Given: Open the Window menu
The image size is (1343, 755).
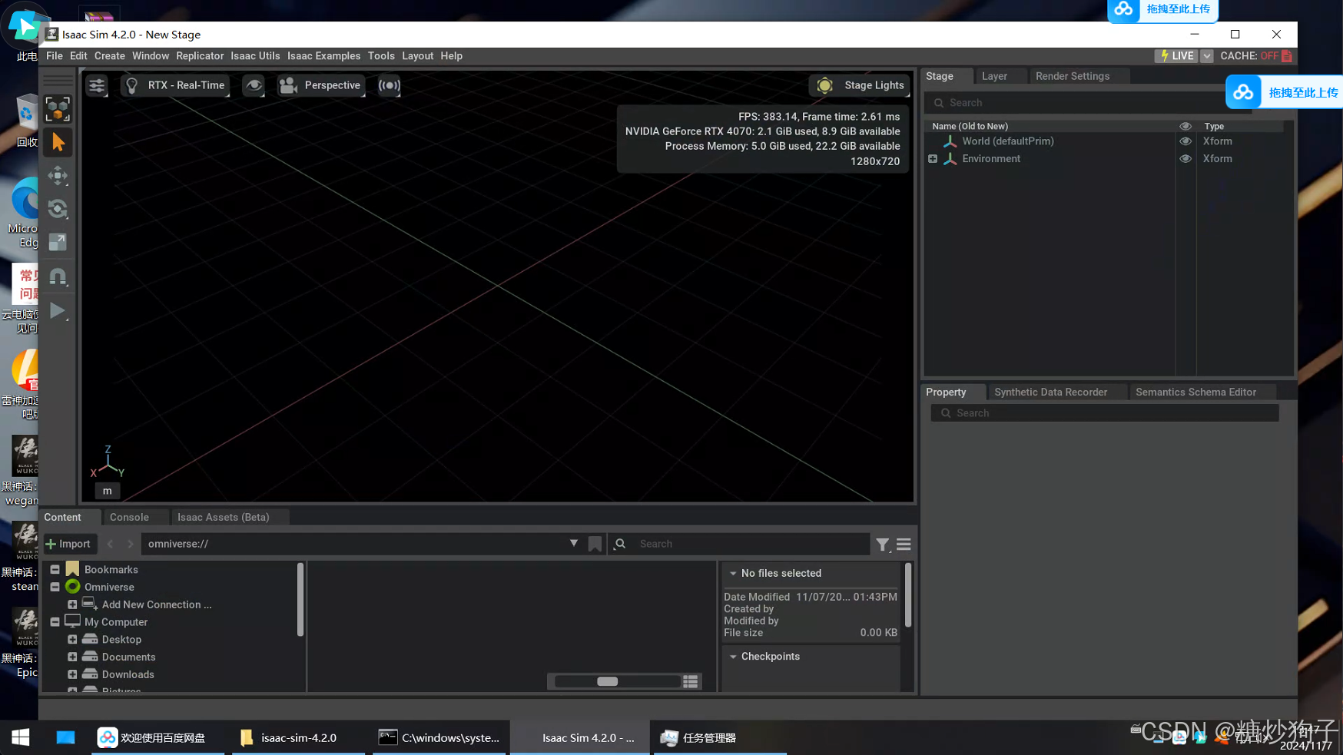Looking at the screenshot, I should point(151,56).
